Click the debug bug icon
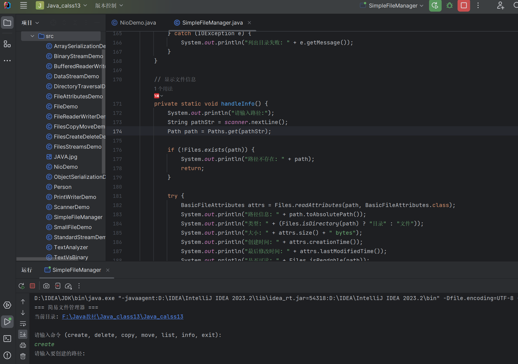Image resolution: width=518 pixels, height=364 pixels. (449, 6)
